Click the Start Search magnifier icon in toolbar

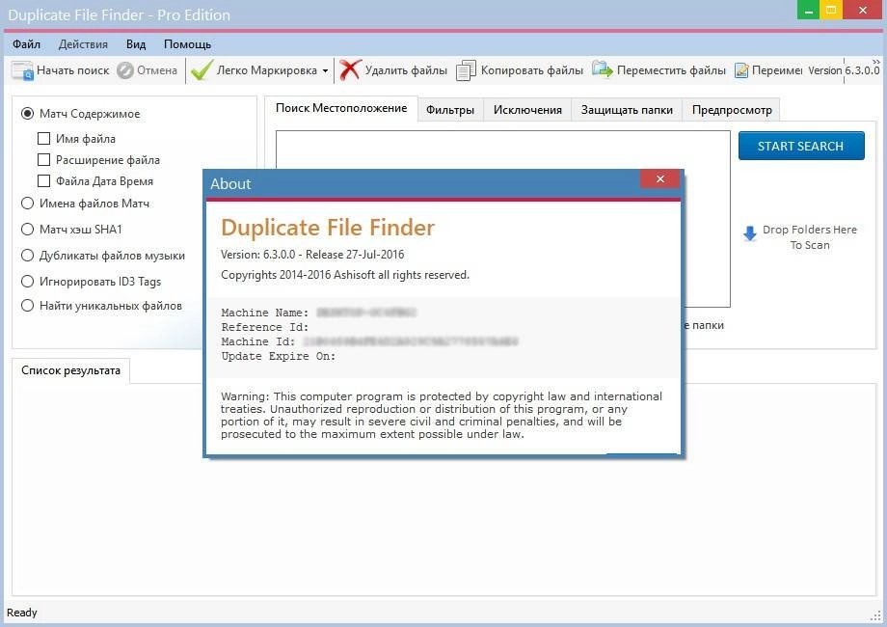22,70
